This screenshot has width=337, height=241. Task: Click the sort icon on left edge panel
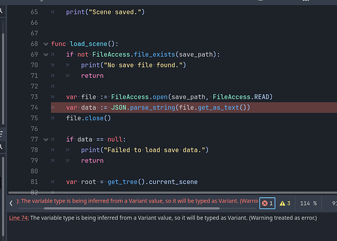point(1,134)
